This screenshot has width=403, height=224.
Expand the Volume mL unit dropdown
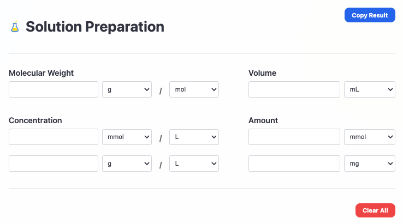coord(369,89)
